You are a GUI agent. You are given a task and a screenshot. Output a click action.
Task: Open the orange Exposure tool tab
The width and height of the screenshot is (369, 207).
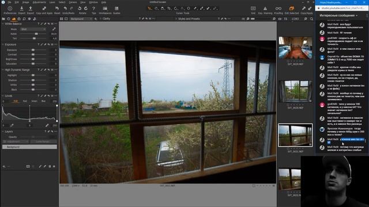(x=14, y=19)
